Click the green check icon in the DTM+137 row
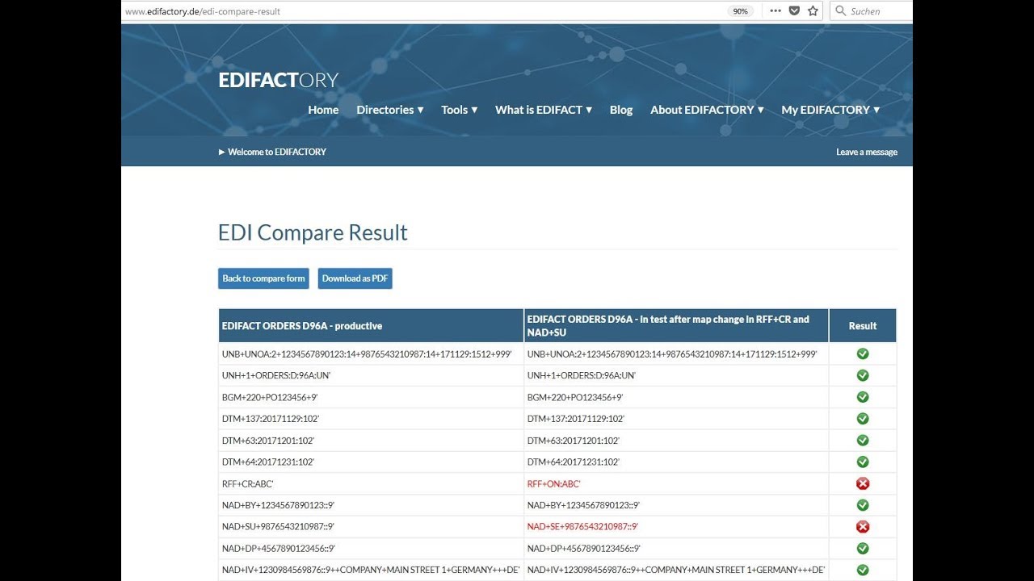The height and width of the screenshot is (581, 1034). pyautogui.click(x=863, y=419)
